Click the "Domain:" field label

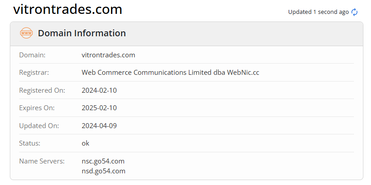[32, 55]
